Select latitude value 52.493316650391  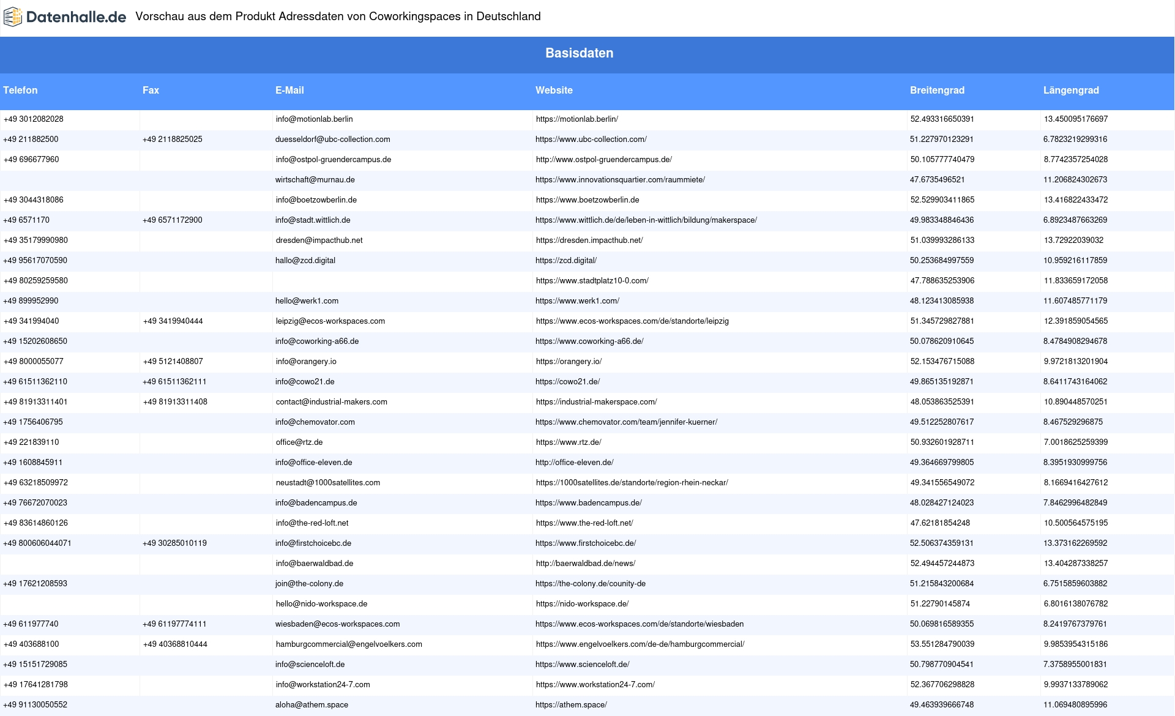coord(942,119)
